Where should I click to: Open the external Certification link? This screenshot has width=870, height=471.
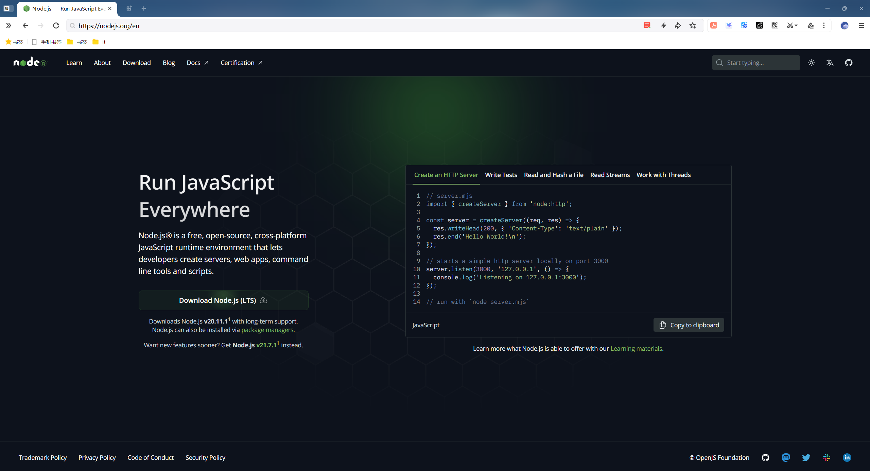coord(241,63)
